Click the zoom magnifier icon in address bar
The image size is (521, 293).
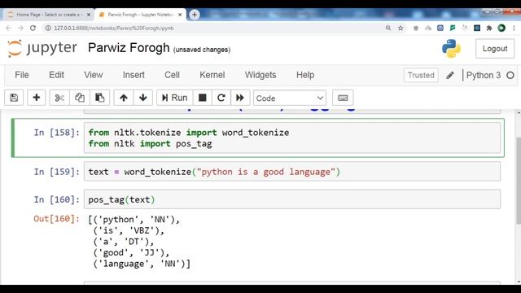coord(388,28)
